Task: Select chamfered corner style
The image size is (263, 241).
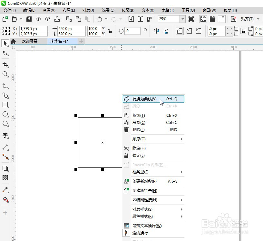Action: [199, 31]
